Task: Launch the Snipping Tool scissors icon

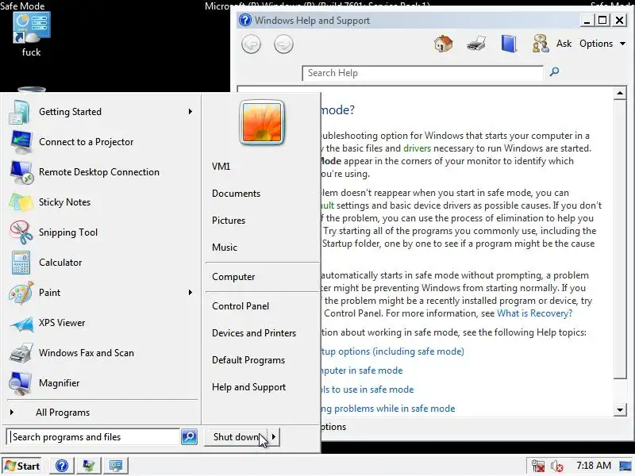Action: pyautogui.click(x=21, y=232)
